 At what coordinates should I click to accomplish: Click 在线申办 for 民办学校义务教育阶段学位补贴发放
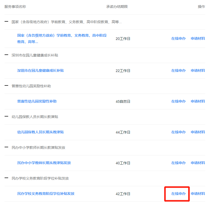[x=178, y=194]
